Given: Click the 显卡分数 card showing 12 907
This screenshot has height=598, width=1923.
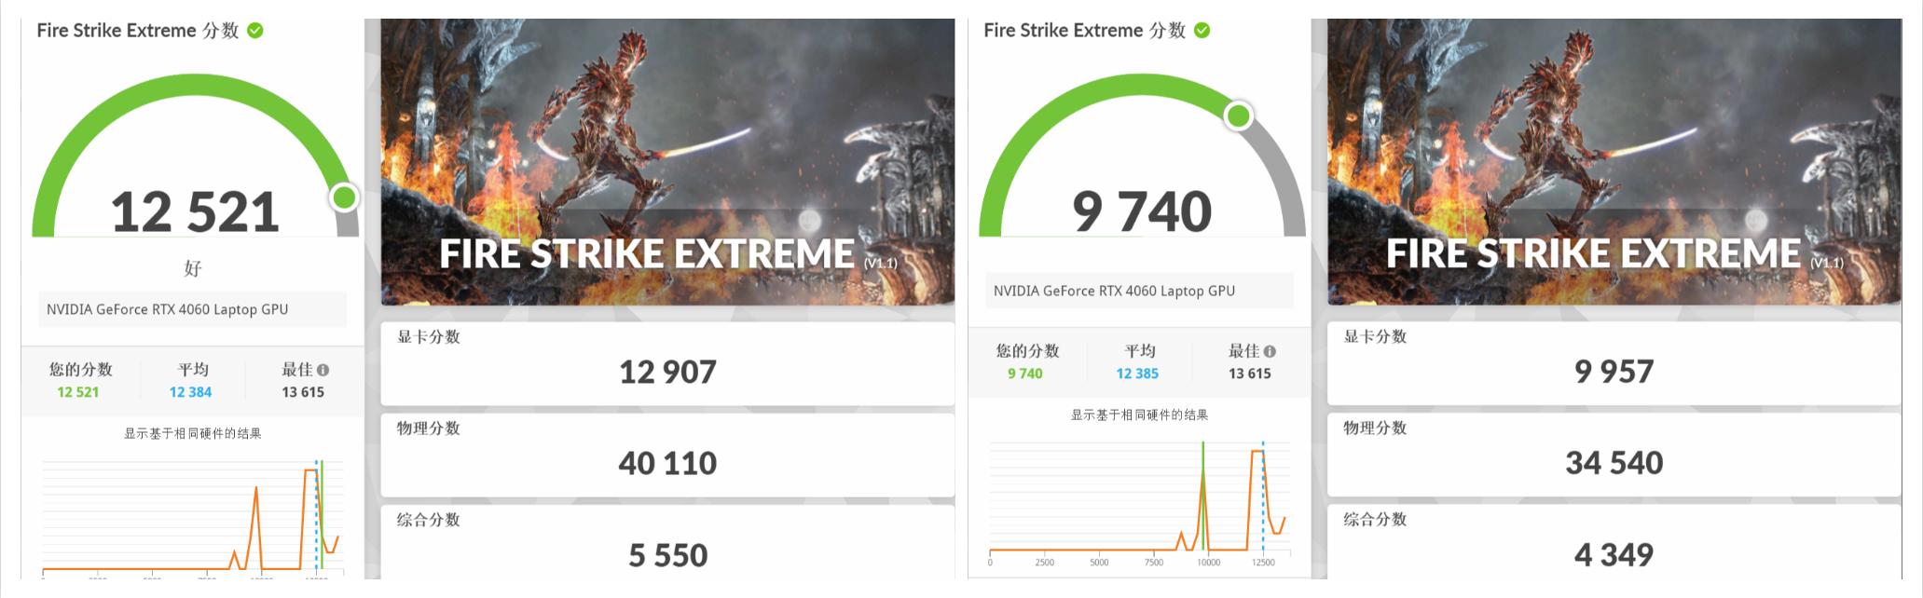Looking at the screenshot, I should coord(667,363).
